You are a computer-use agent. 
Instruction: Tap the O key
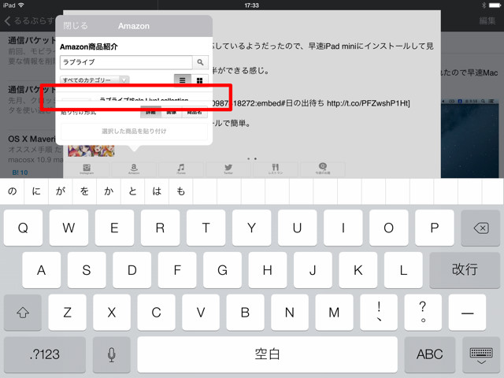tap(388, 228)
